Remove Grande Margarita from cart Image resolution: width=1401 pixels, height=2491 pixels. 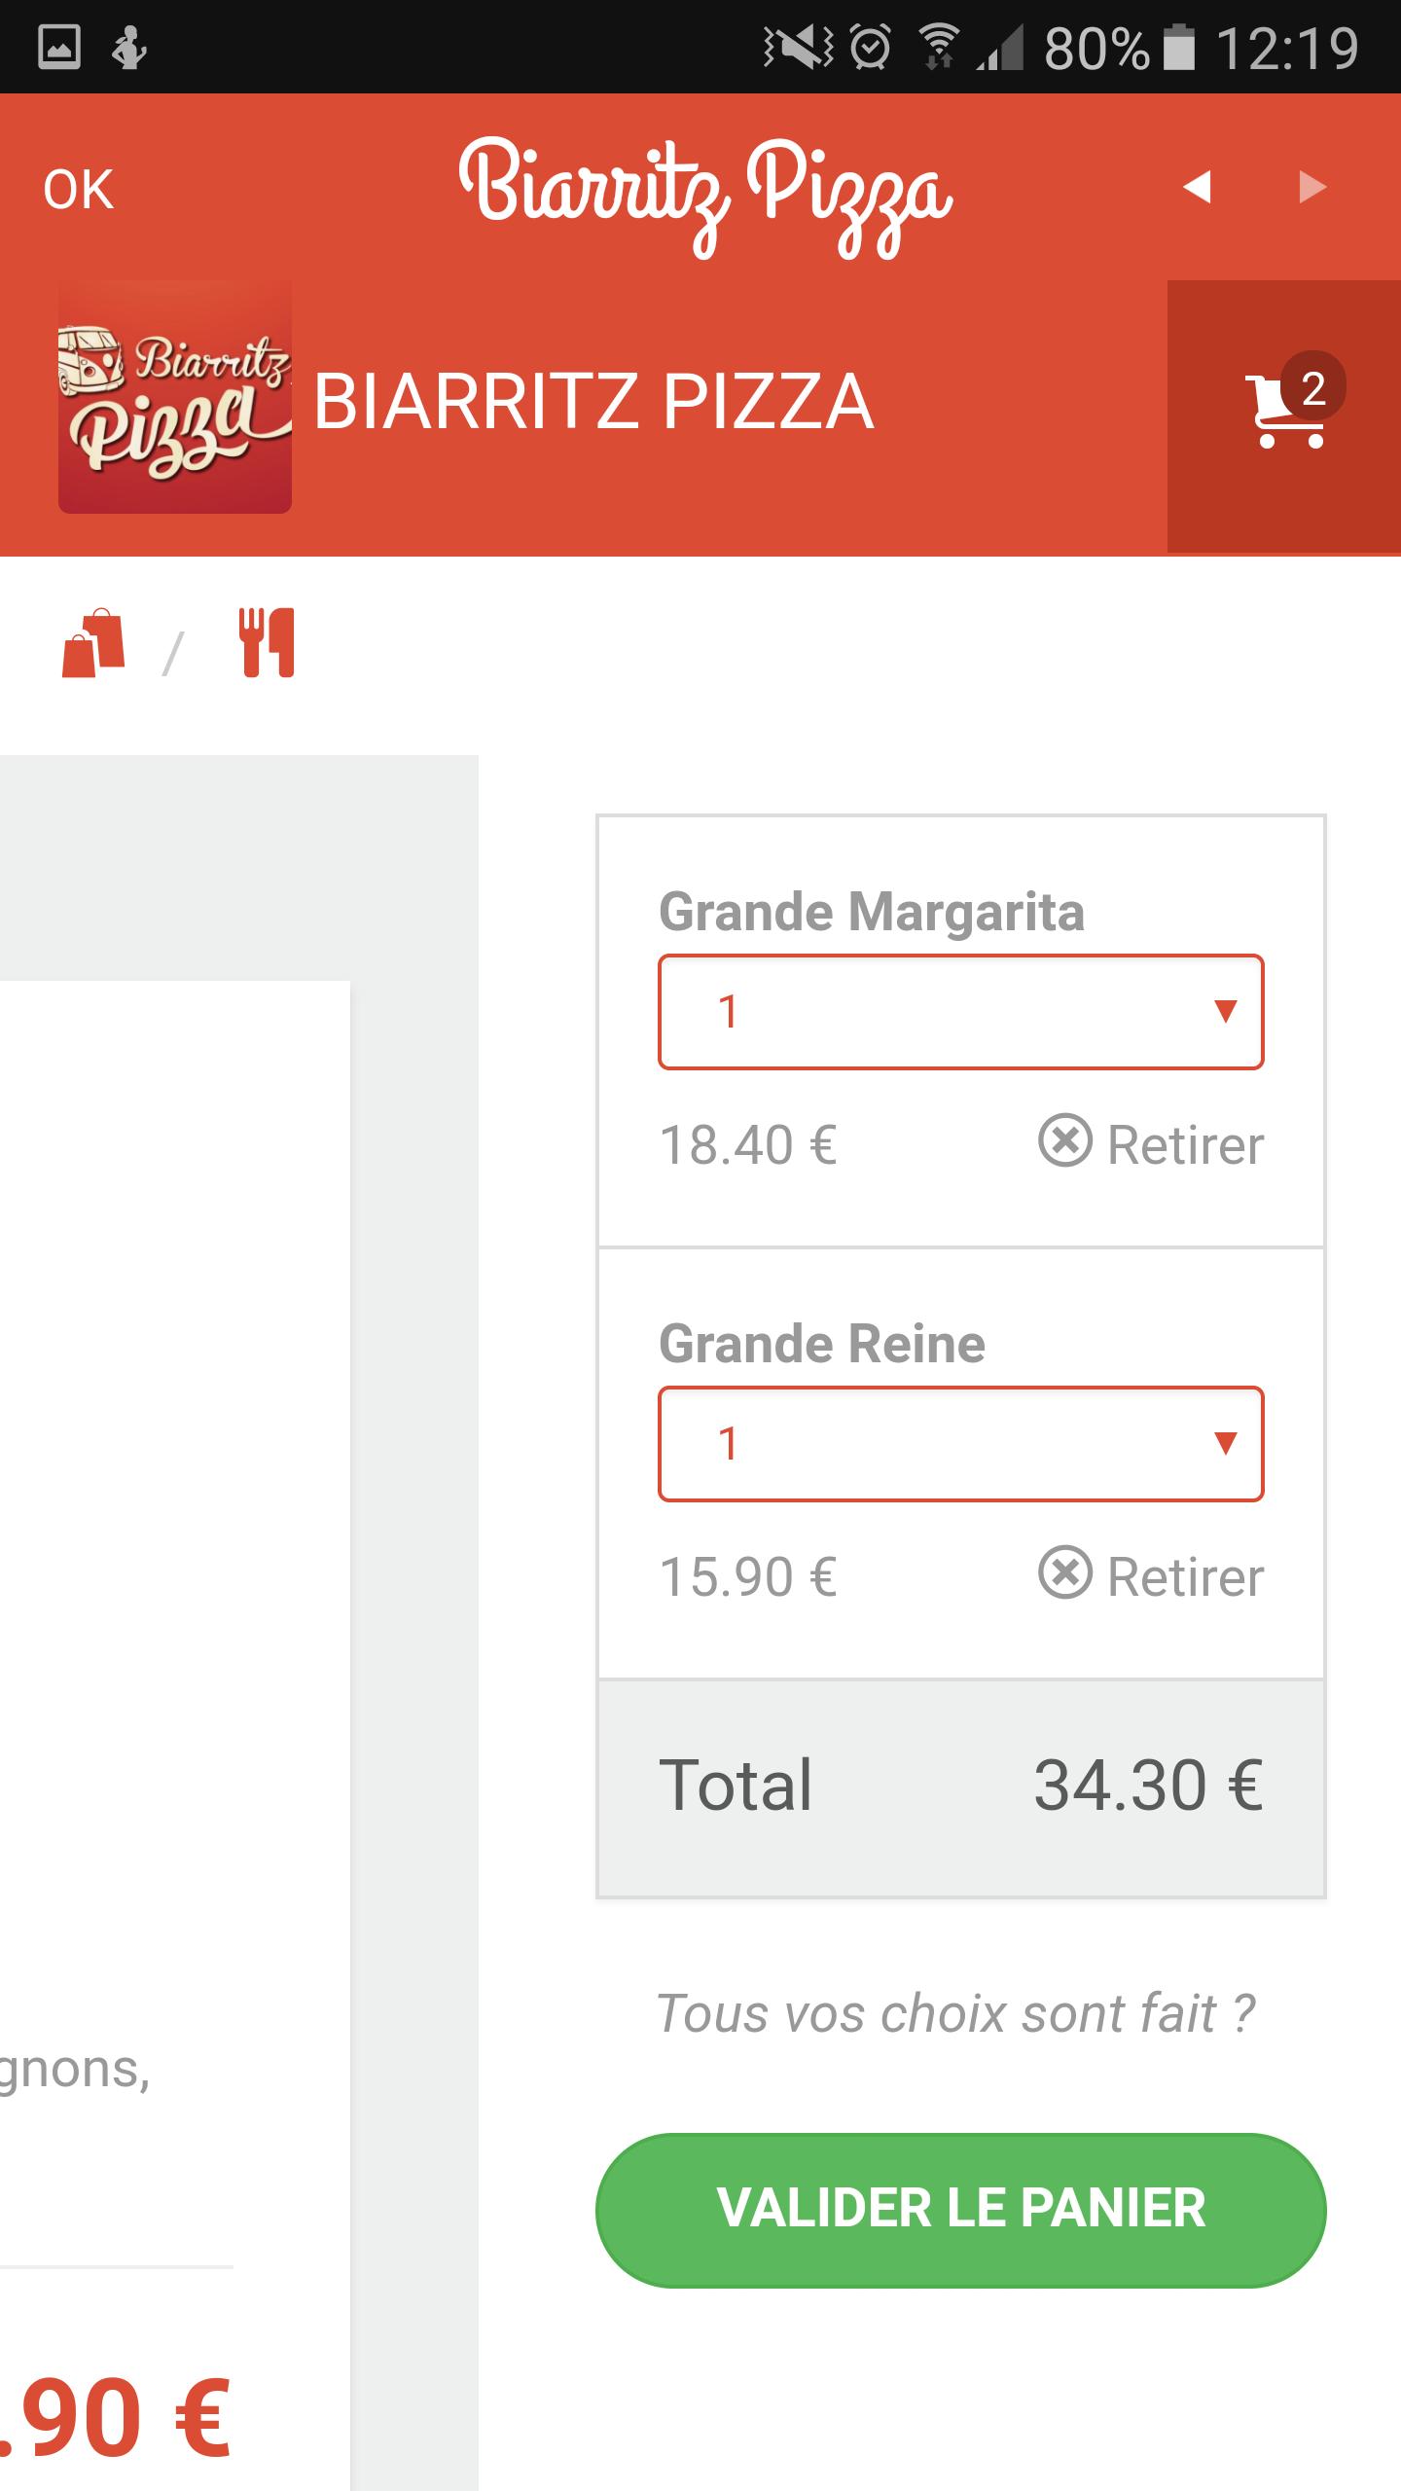coord(1152,1143)
